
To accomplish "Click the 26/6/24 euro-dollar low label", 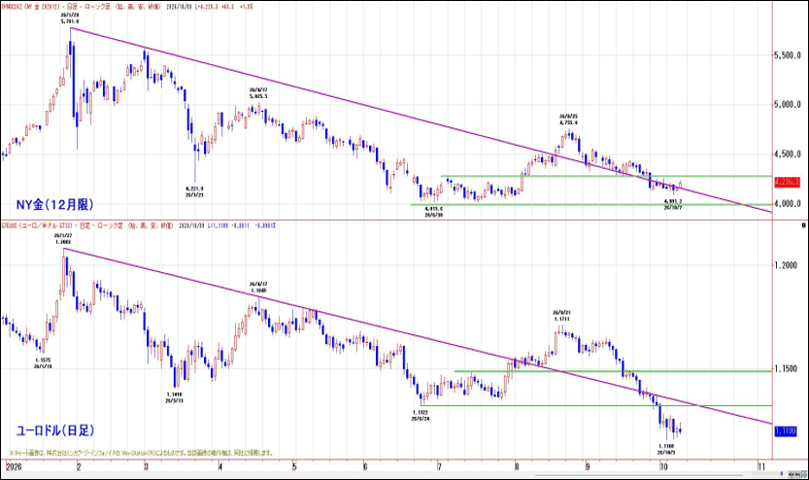I will click(x=421, y=419).
